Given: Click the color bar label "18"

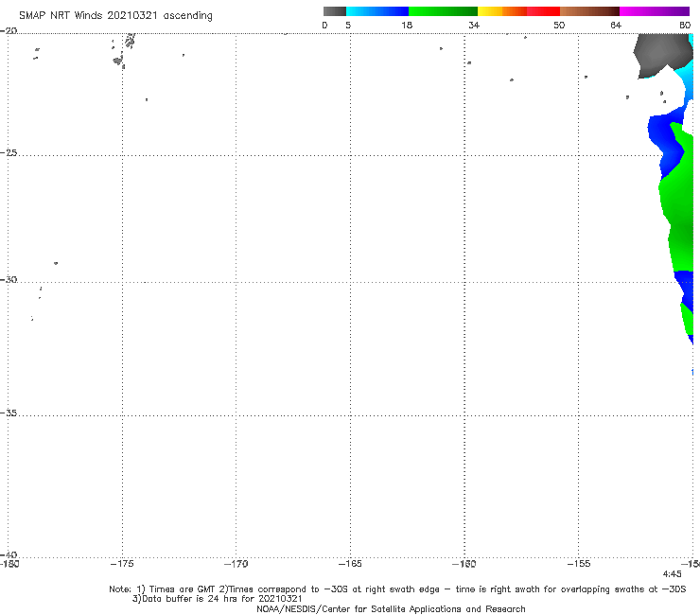Looking at the screenshot, I should pos(407,25).
